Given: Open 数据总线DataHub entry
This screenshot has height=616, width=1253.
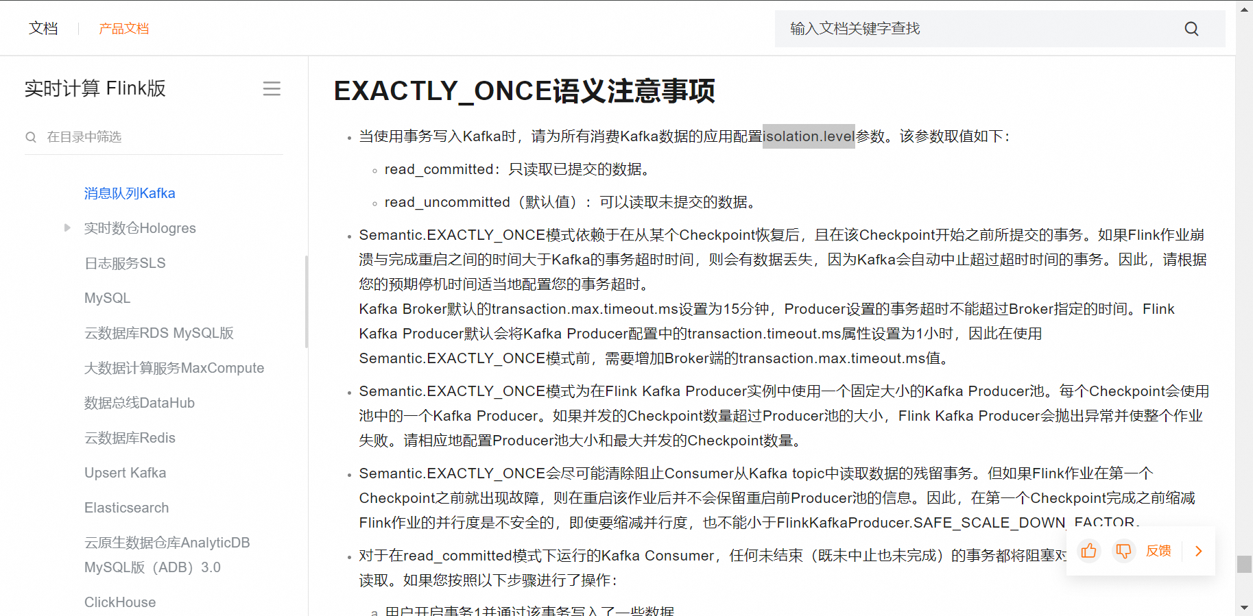Looking at the screenshot, I should coord(139,403).
